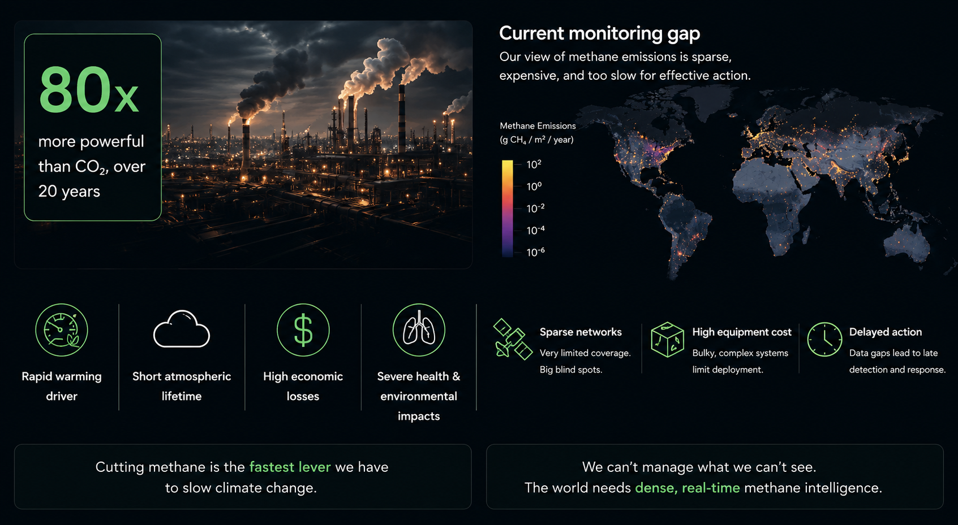Click the cube icon for High equipment cost
The image size is (958, 525).
(x=667, y=339)
